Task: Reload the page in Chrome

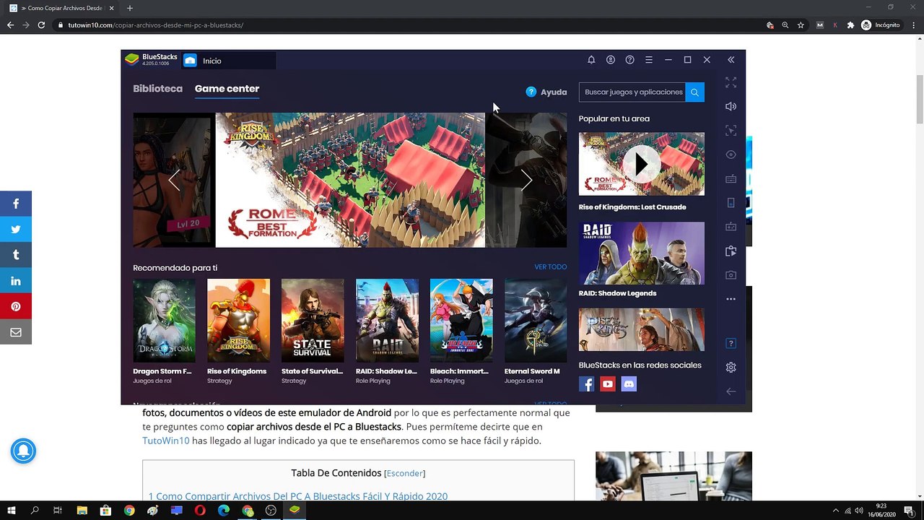Action: 42,25
